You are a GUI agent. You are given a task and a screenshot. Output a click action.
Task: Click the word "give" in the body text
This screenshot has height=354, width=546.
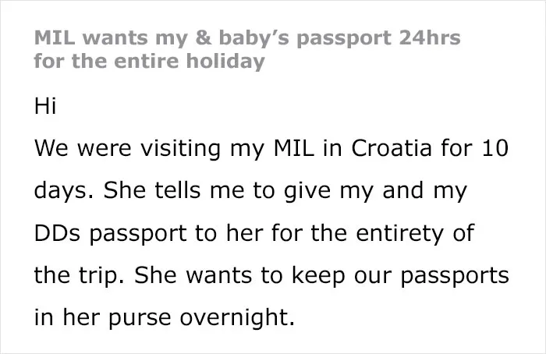click(307, 192)
